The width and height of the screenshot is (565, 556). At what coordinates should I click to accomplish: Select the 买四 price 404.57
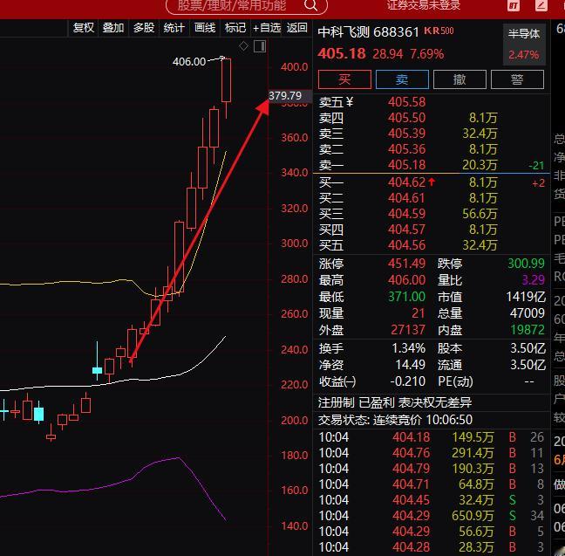[407, 230]
